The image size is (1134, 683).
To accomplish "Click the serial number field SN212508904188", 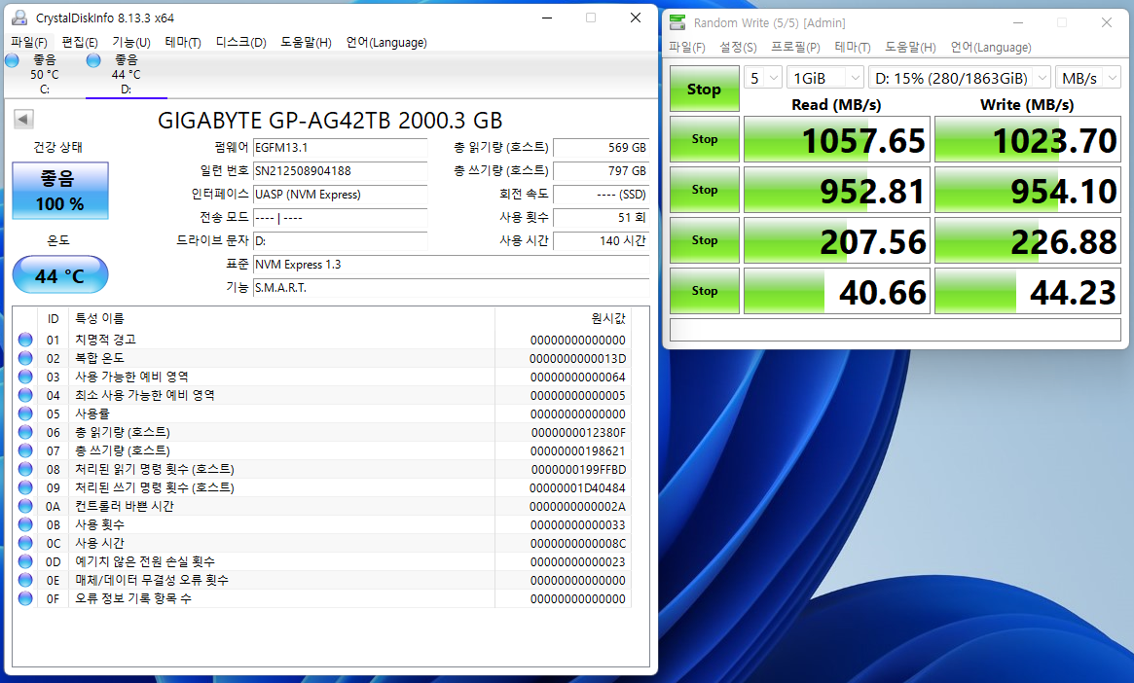I will click(x=340, y=171).
